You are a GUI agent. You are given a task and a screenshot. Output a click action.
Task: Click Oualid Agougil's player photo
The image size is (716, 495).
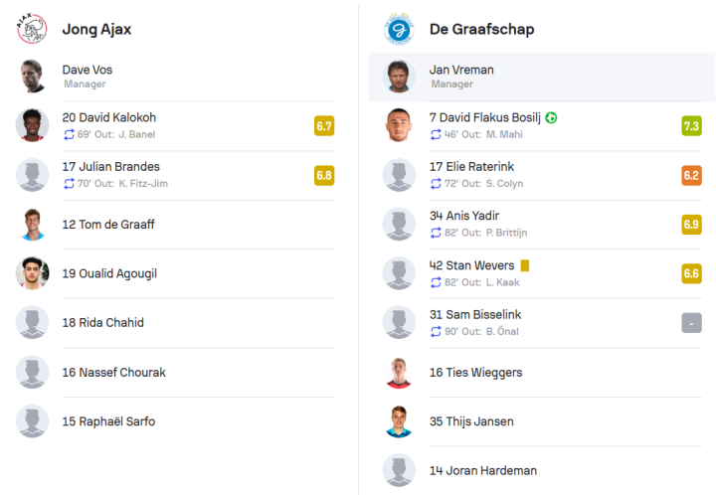32,273
